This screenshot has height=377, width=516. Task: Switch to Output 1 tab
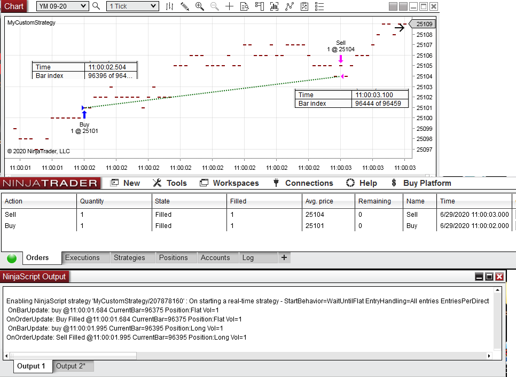coord(33,366)
